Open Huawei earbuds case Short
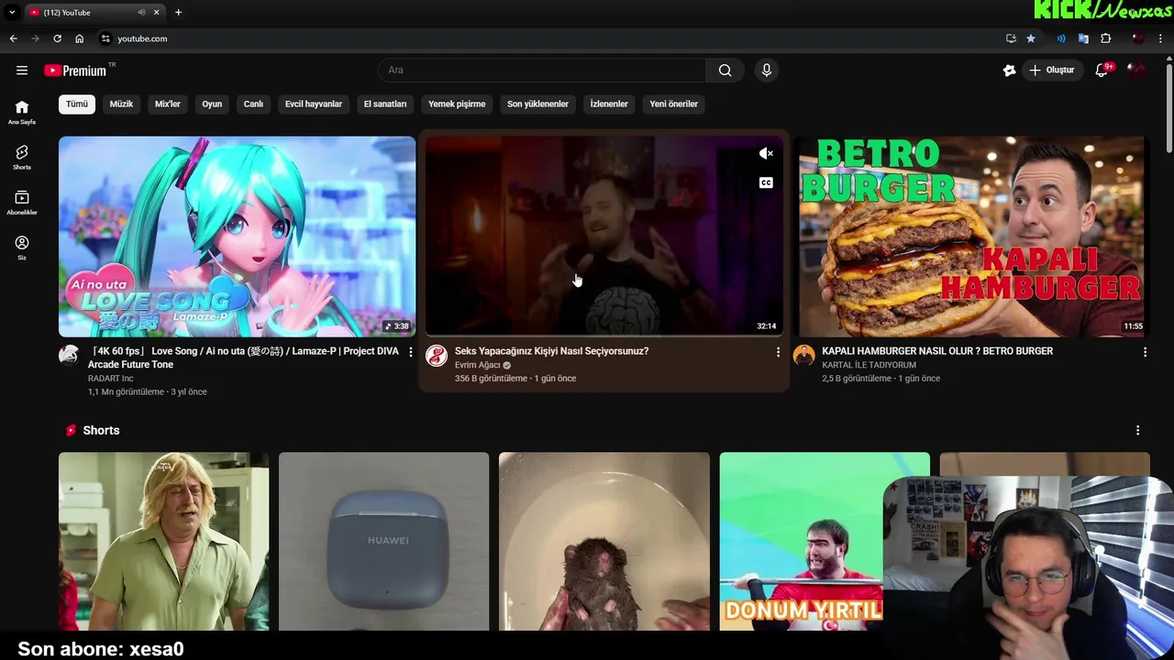Image resolution: width=1174 pixels, height=660 pixels. pyautogui.click(x=384, y=541)
